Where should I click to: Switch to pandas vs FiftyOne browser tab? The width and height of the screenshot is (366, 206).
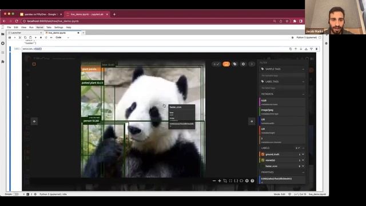click(x=41, y=14)
